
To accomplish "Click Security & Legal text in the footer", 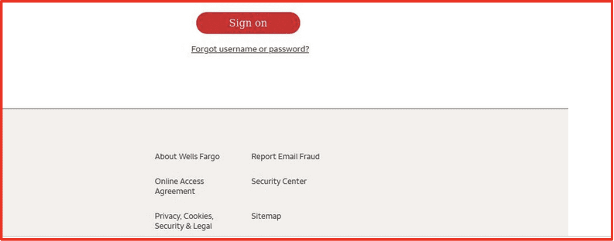I will (183, 226).
